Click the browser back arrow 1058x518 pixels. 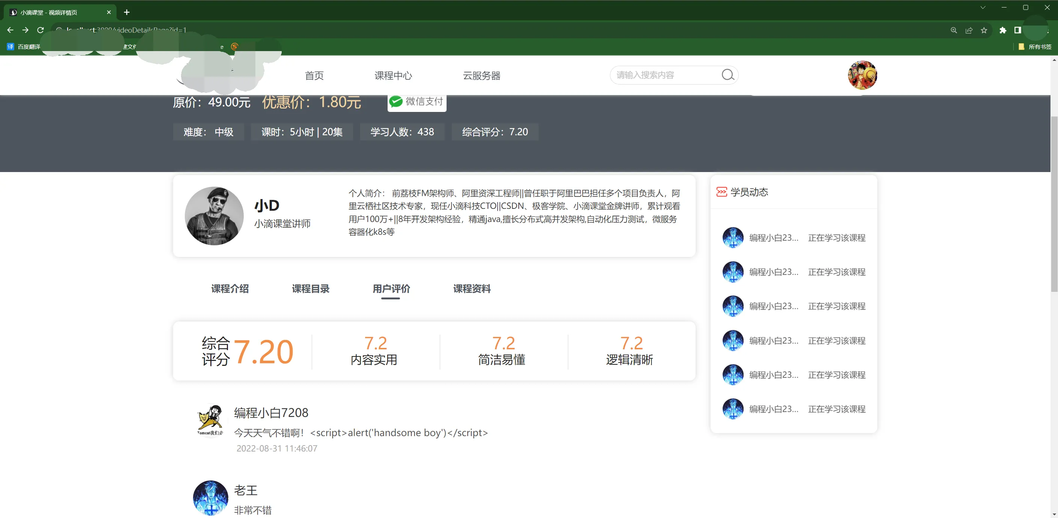click(10, 30)
